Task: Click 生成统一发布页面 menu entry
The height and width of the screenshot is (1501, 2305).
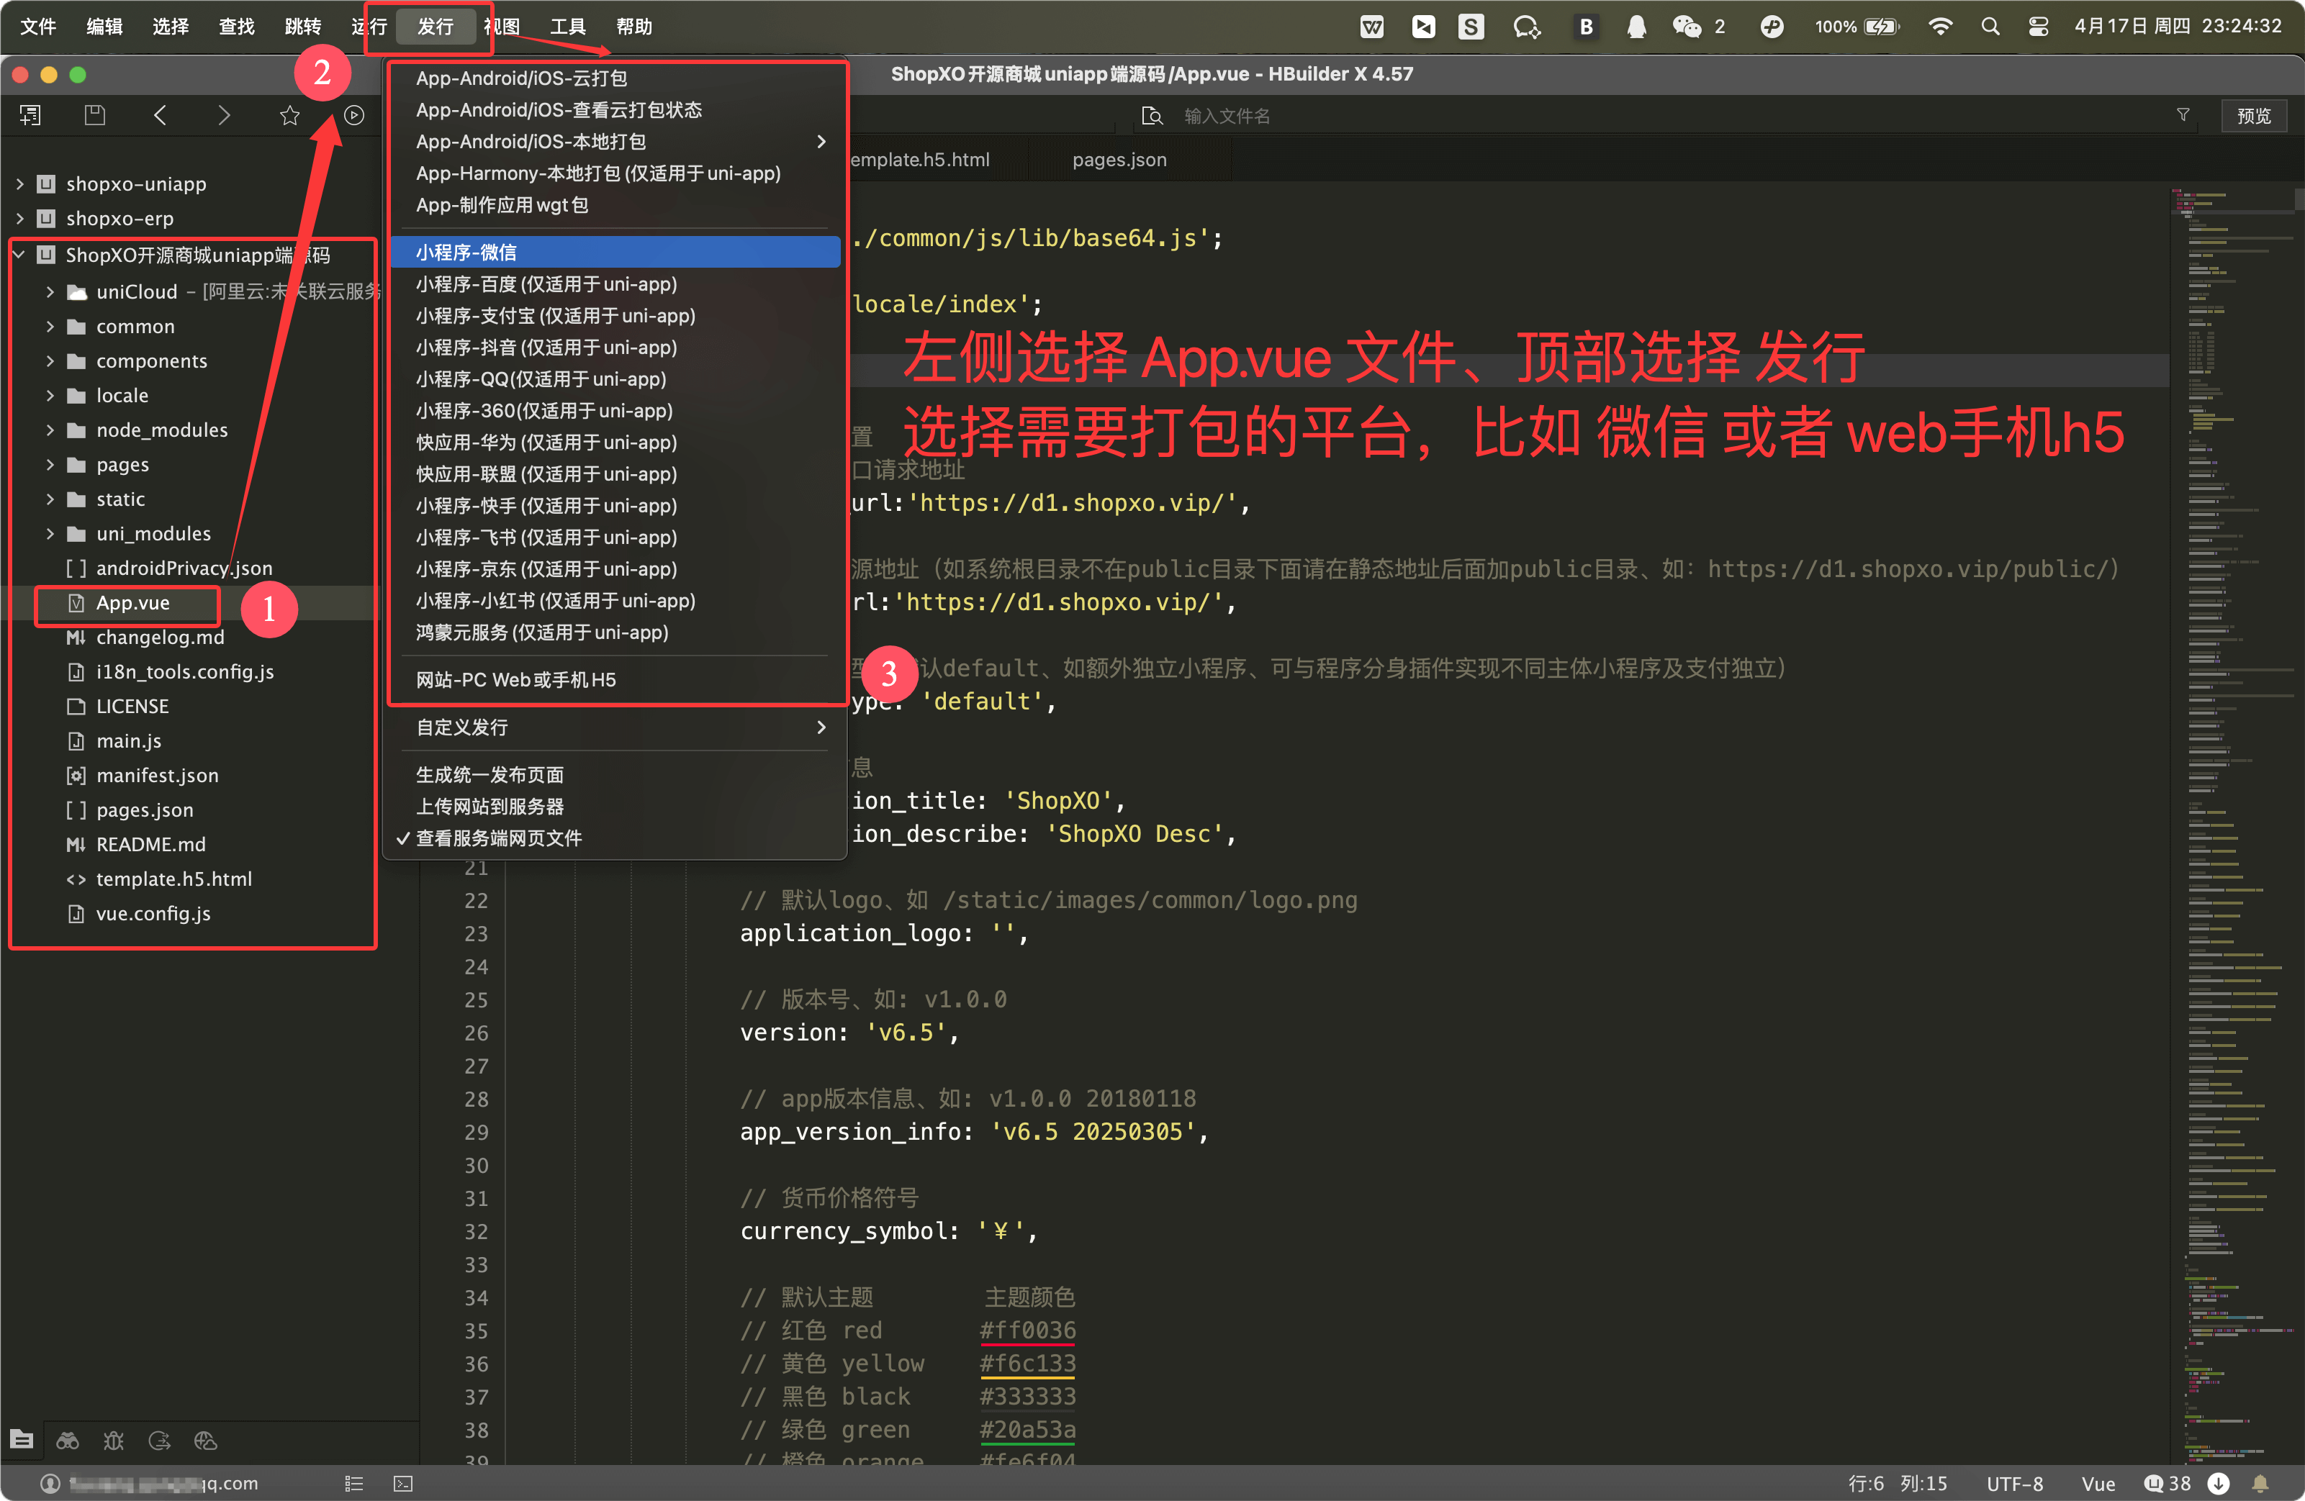Action: pos(616,775)
